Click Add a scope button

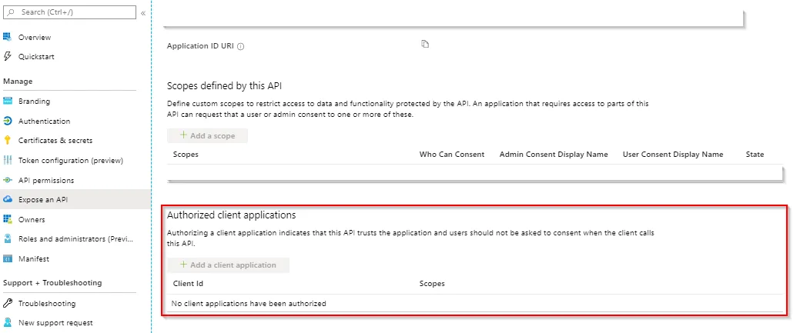tap(207, 135)
